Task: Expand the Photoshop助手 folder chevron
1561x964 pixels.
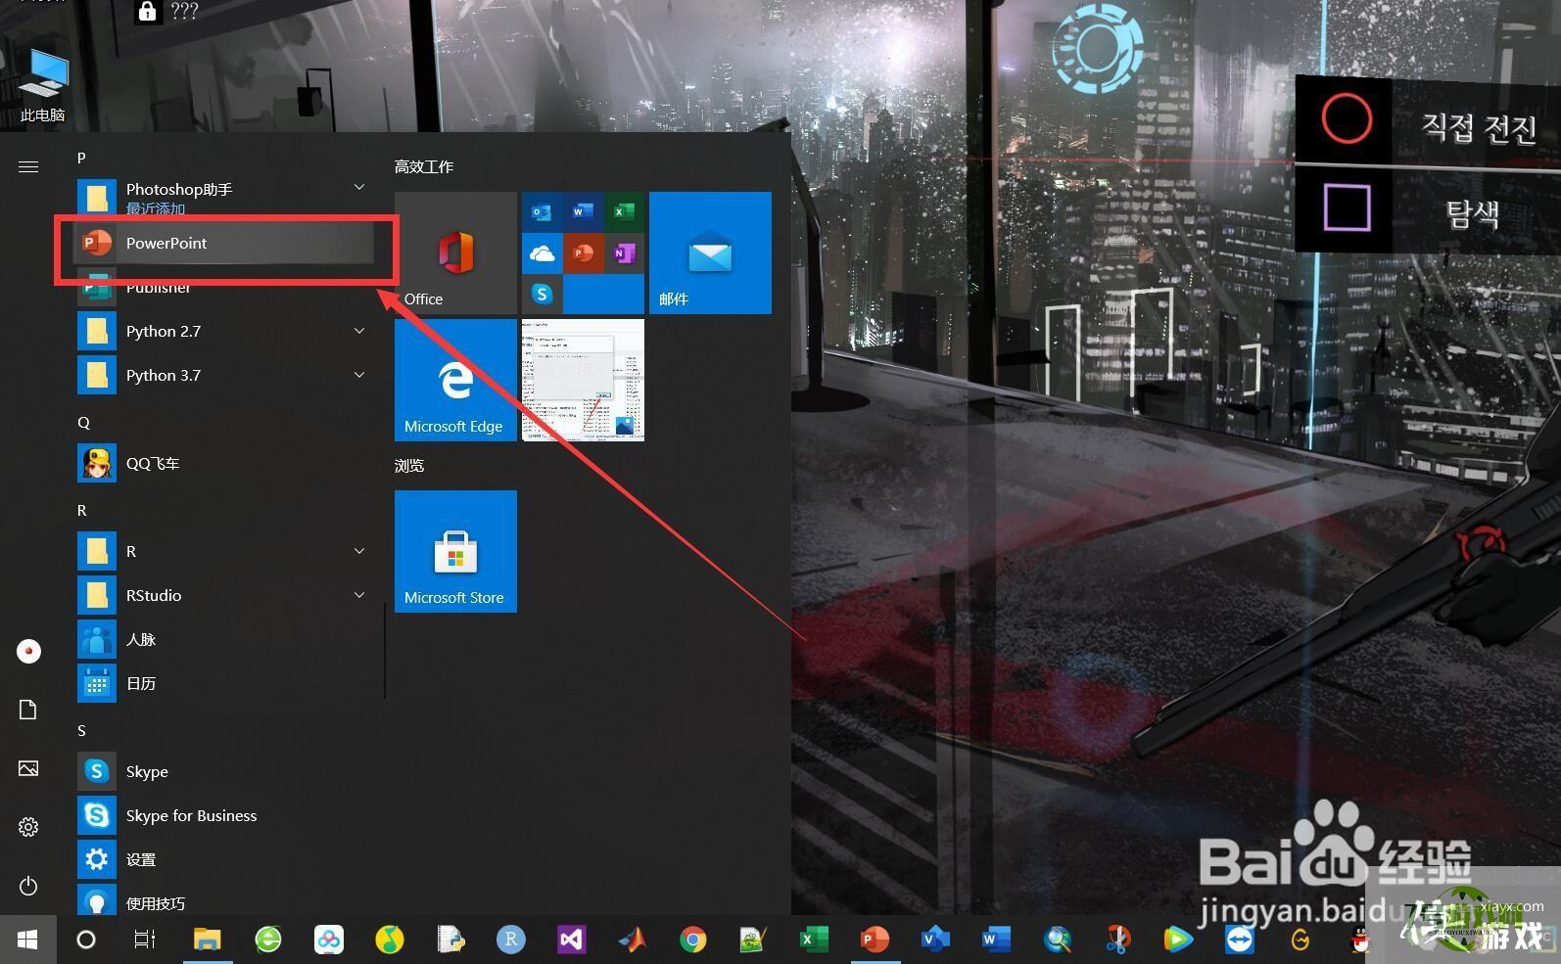Action: coord(359,188)
